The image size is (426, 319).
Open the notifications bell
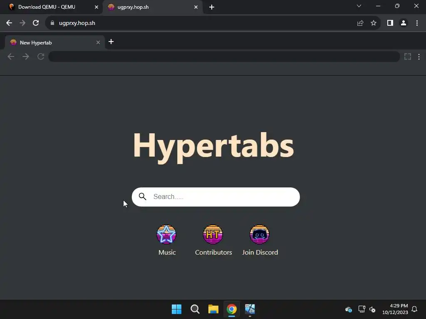[x=414, y=309]
